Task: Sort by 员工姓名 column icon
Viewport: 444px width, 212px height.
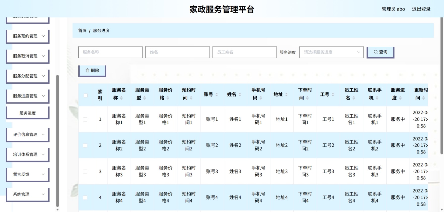Action: 354,98
